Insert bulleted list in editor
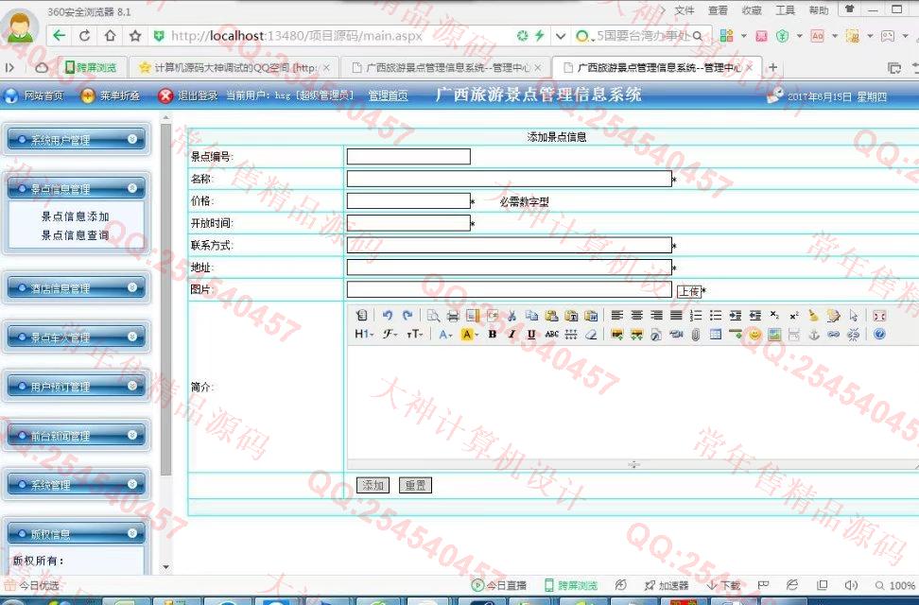Viewport: 919px width, 605px height. (716, 316)
